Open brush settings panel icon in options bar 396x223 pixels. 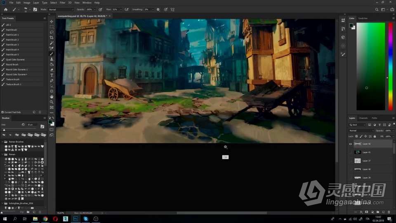(35, 9)
